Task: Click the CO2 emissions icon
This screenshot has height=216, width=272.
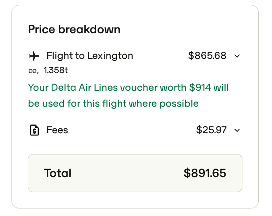Action: pyautogui.click(x=33, y=71)
